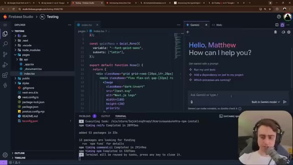Open Explorer more actions ellipsis

point(70,25)
